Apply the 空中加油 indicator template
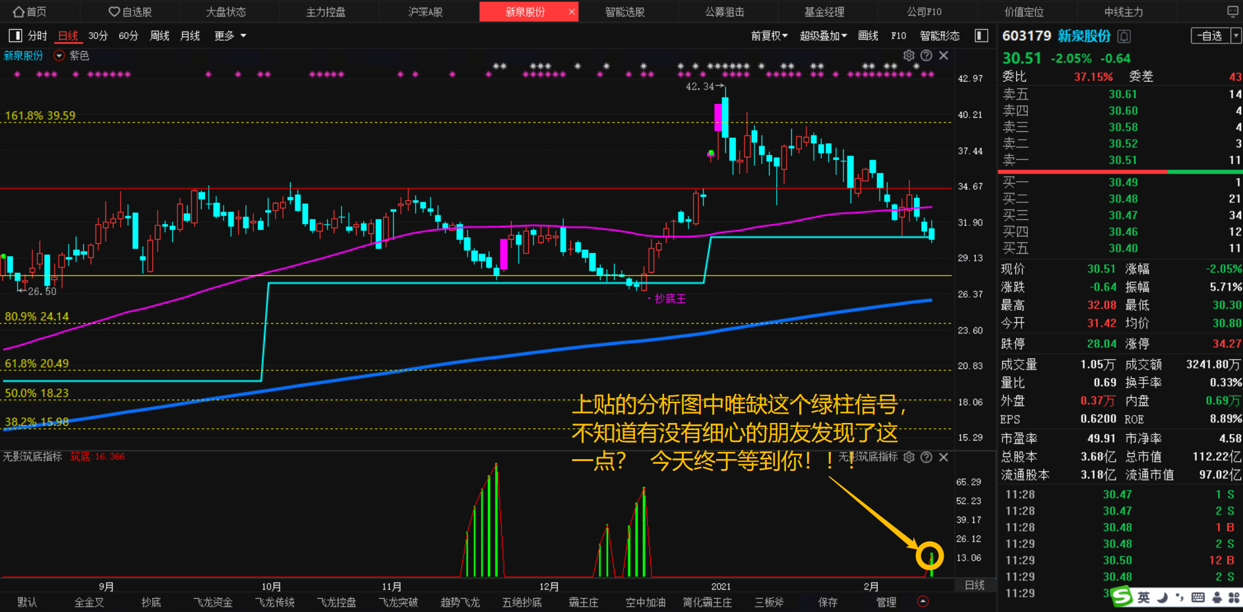Viewport: 1243px width, 612px height. (646, 602)
